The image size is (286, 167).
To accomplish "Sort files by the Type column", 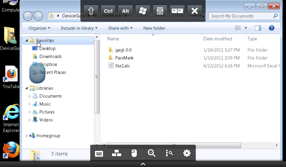I will tap(252, 39).
